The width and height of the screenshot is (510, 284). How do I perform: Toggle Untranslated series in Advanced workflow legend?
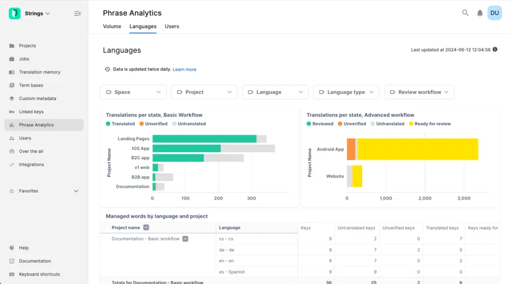[388, 124]
